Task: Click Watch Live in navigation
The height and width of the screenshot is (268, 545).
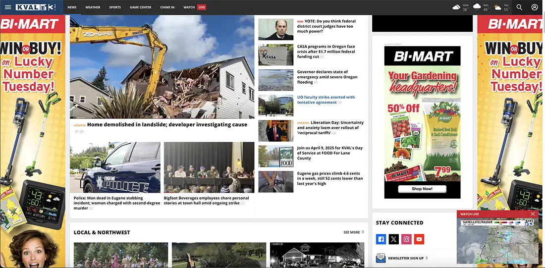Action: click(195, 7)
